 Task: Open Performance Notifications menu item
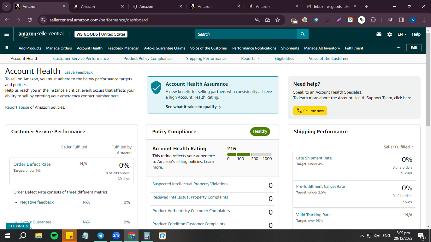point(254,48)
